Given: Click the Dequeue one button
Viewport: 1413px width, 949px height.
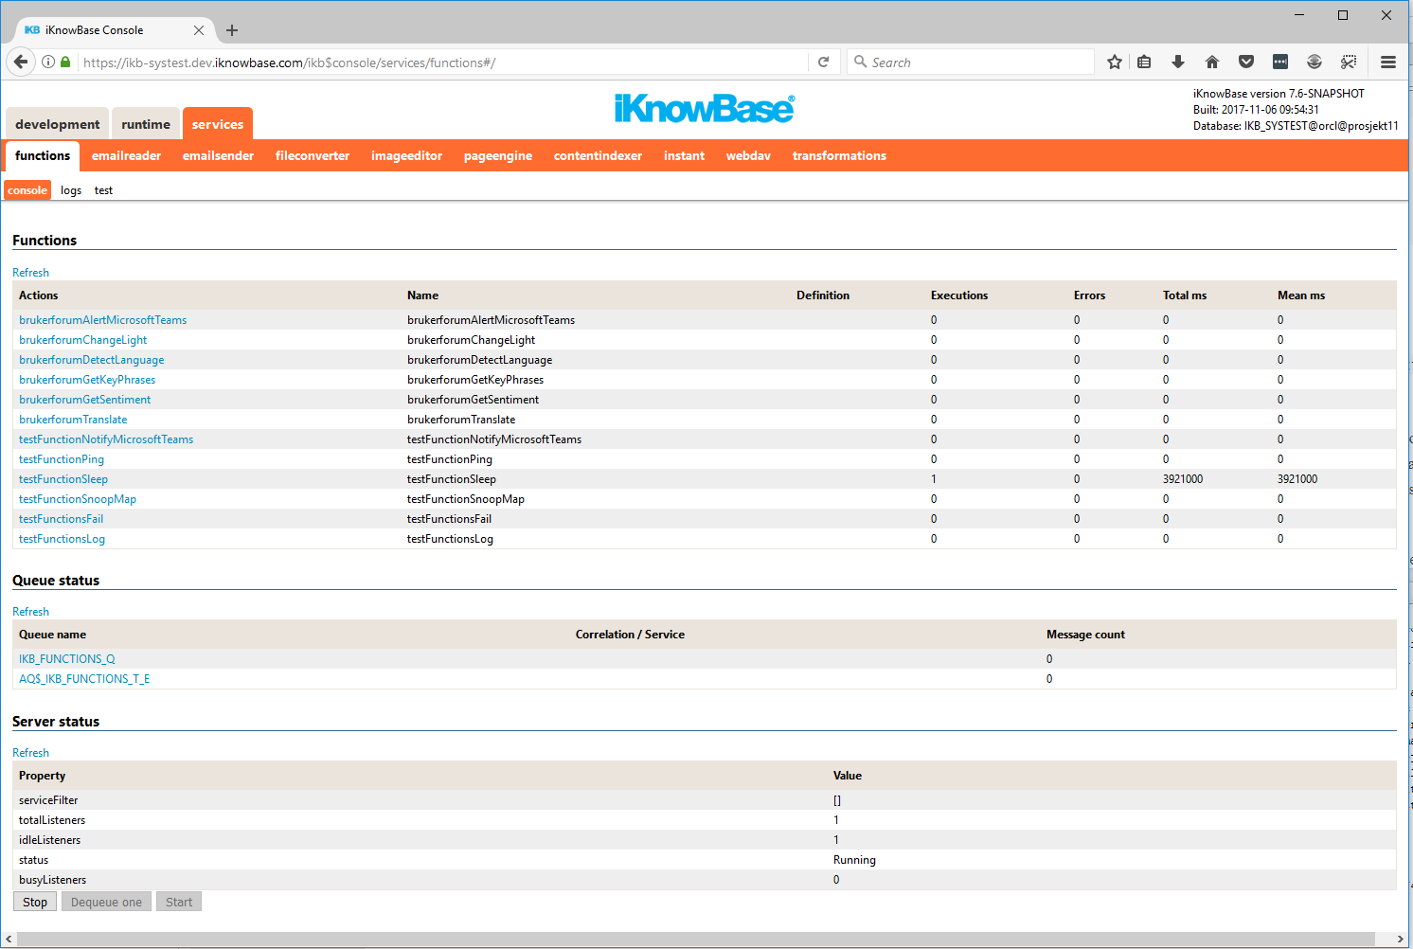Looking at the screenshot, I should point(106,902).
